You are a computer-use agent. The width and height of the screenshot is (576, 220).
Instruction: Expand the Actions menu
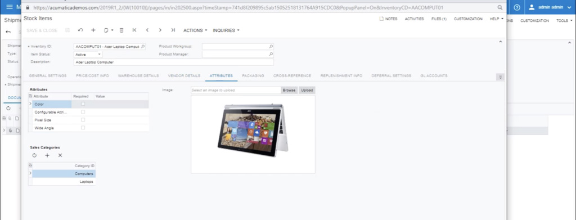click(195, 30)
